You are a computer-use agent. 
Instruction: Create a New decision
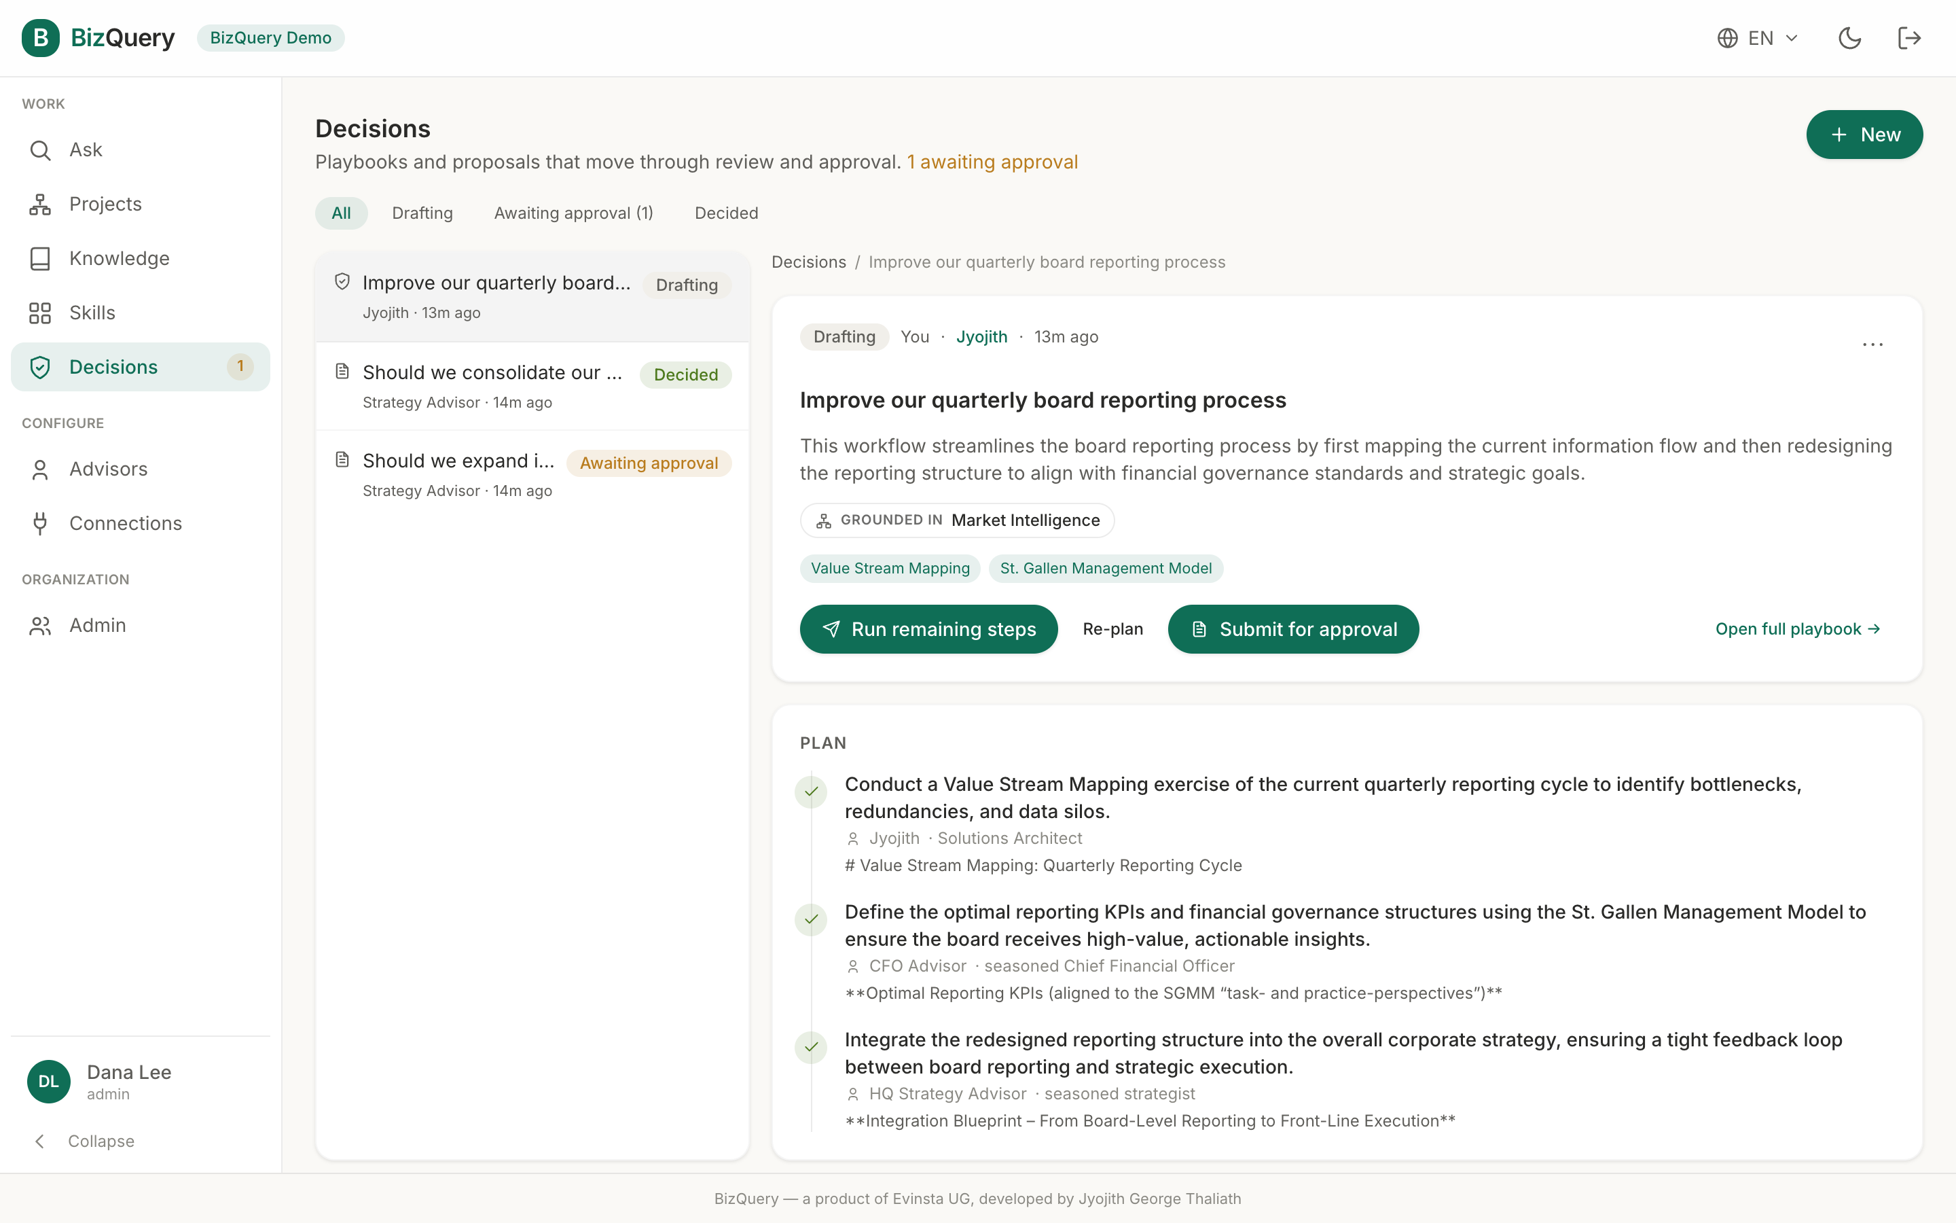[1864, 135]
